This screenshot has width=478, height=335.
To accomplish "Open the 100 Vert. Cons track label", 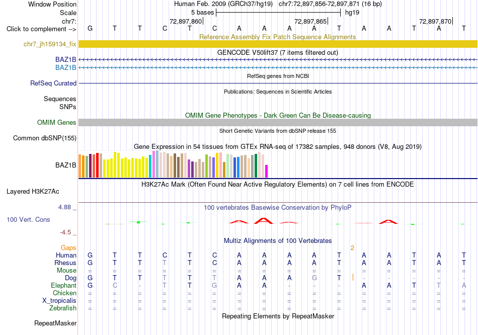I will click(28, 219).
